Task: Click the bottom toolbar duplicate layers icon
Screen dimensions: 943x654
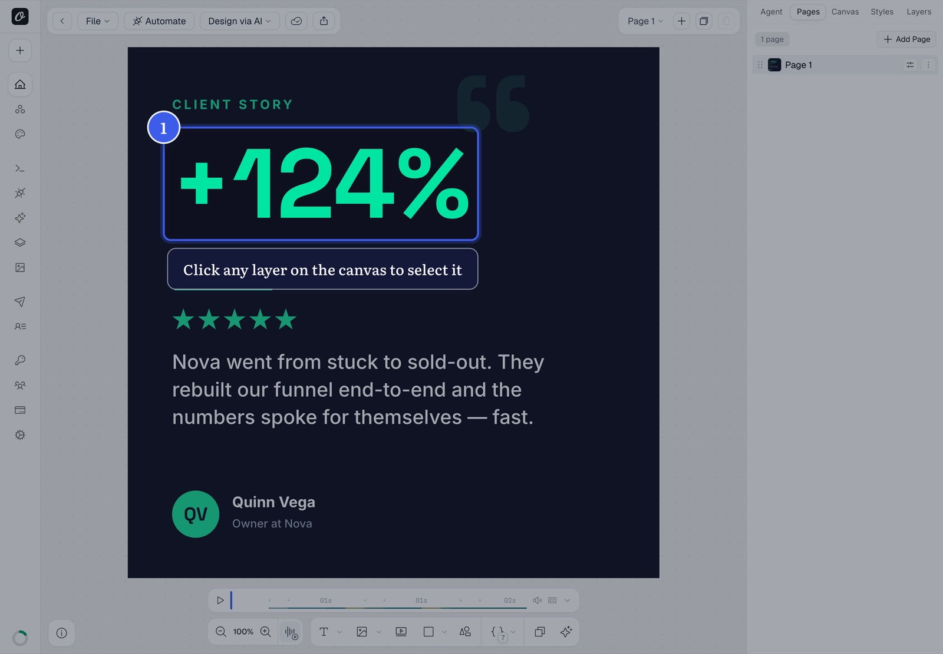Action: click(x=539, y=632)
